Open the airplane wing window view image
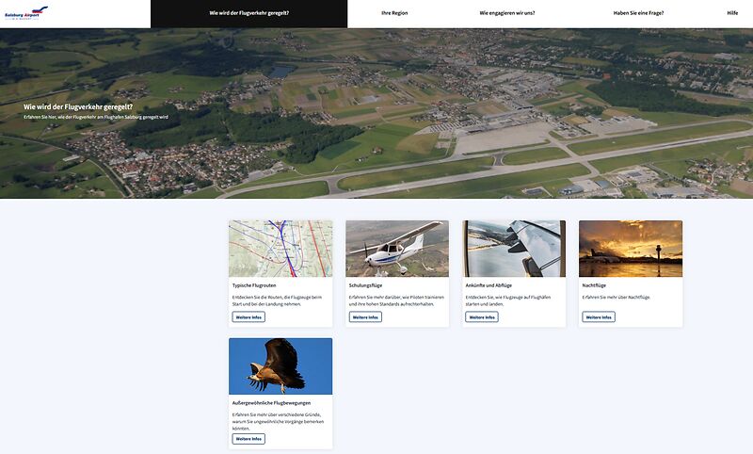 [514, 249]
